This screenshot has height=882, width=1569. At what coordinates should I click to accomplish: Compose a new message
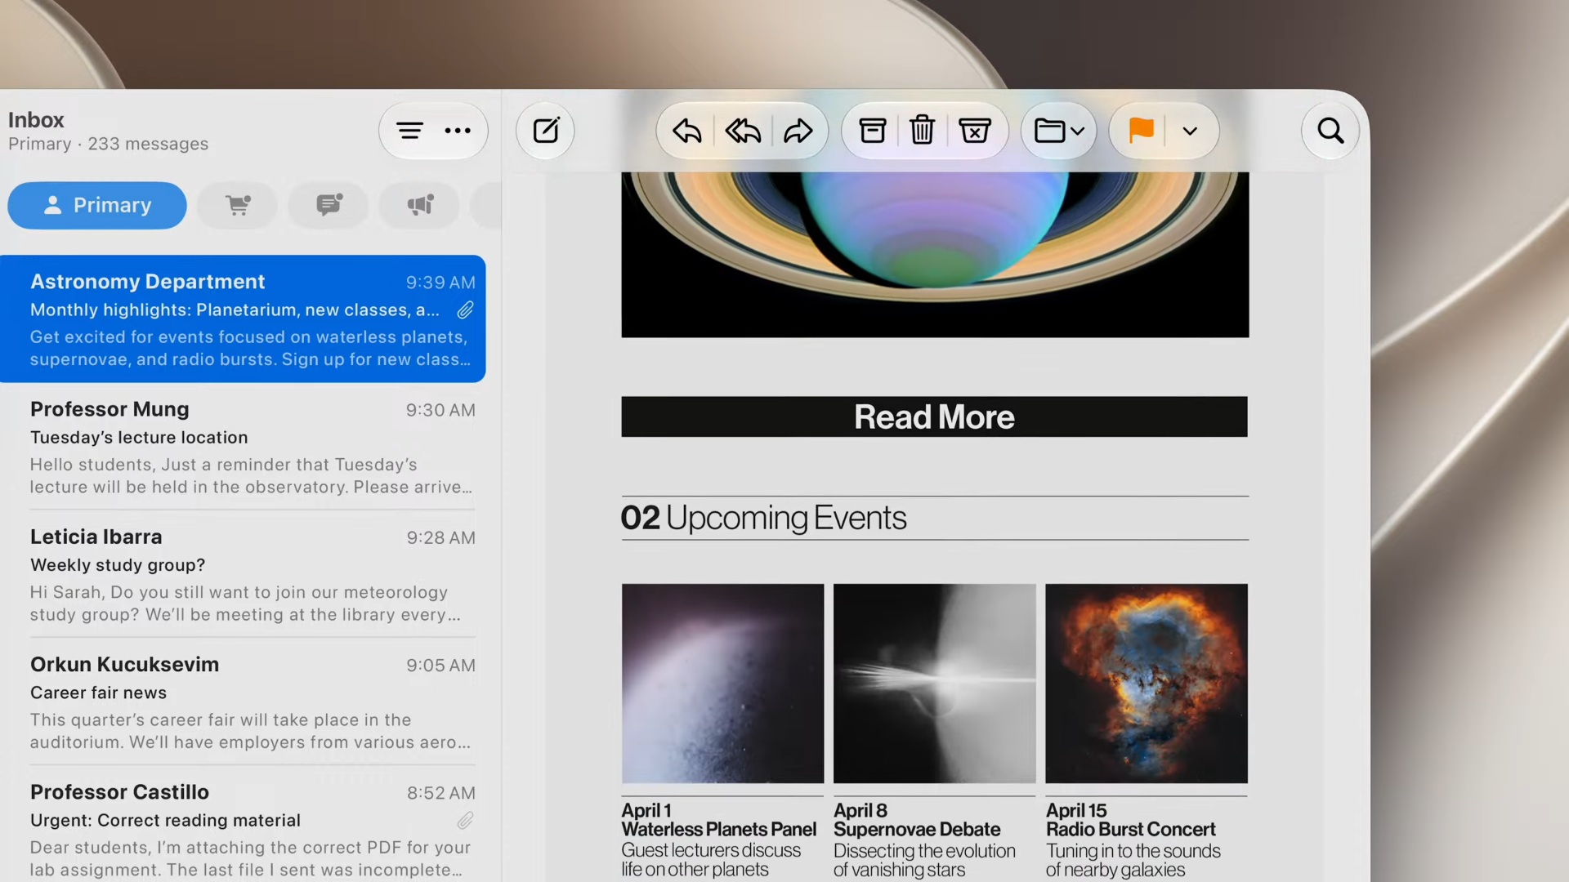(x=546, y=131)
